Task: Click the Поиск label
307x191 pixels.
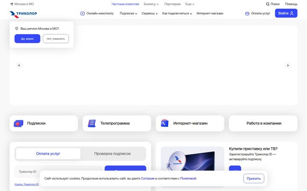Action: point(275,4)
